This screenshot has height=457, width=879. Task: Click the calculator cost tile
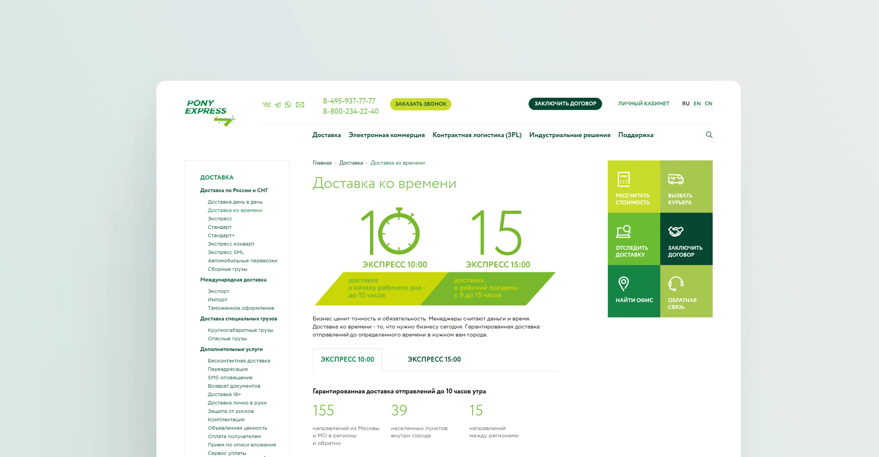pyautogui.click(x=634, y=187)
